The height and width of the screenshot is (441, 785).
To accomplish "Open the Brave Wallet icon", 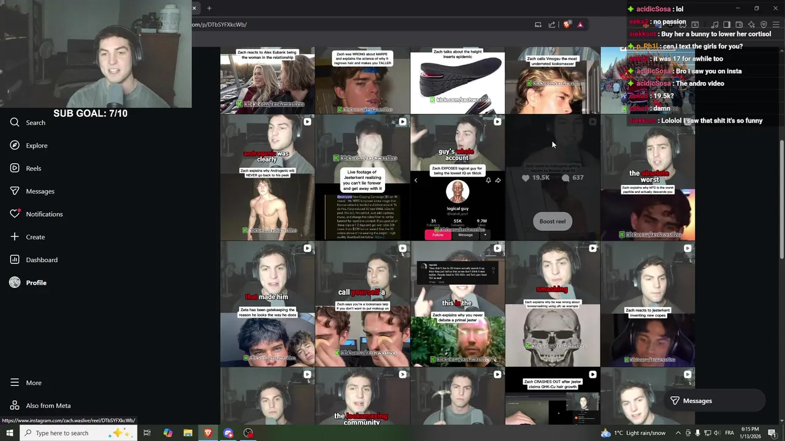I will (739, 24).
